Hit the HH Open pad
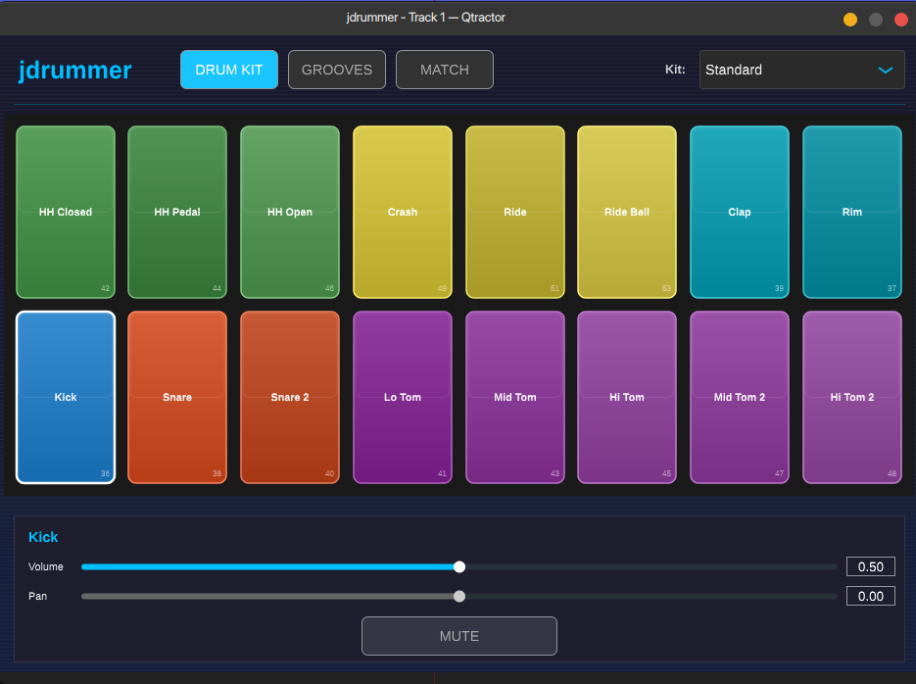 (x=289, y=212)
